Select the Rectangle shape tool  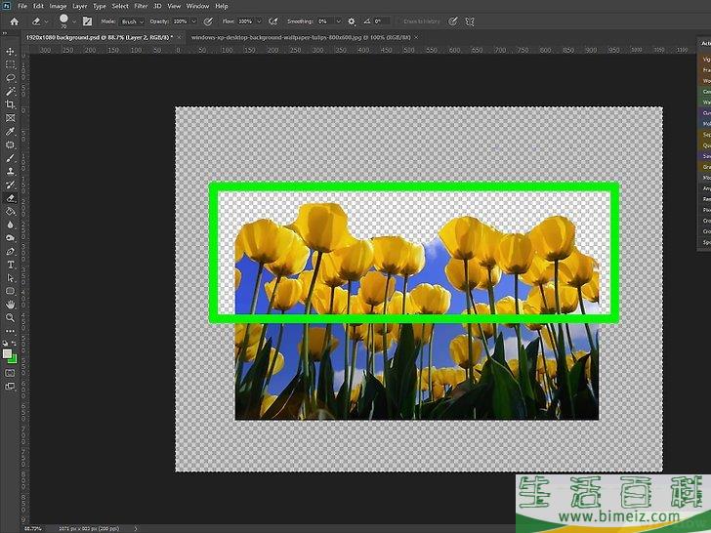click(x=10, y=291)
